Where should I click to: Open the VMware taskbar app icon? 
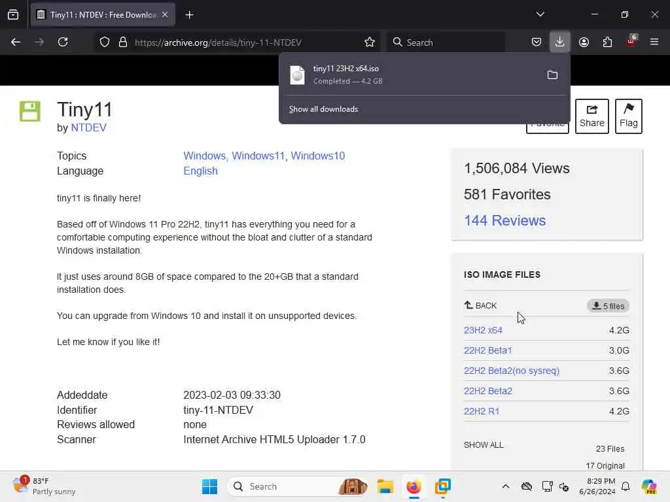tap(443, 486)
